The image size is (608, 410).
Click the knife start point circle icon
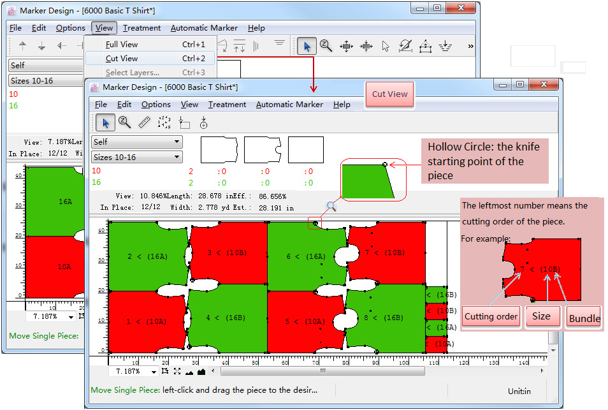[203, 122]
